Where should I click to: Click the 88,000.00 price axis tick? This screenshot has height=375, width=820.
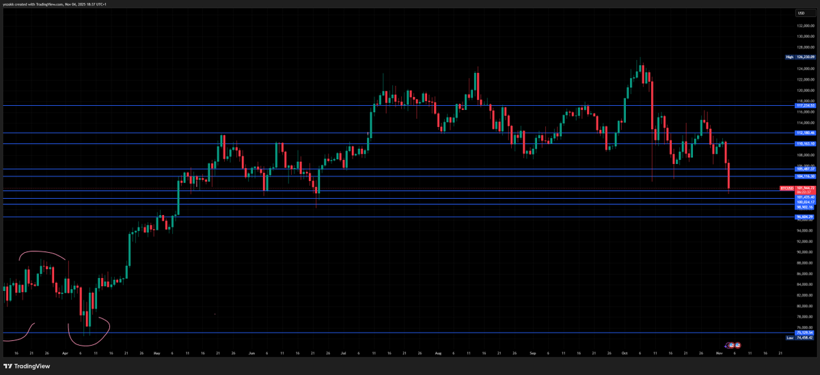(806, 263)
